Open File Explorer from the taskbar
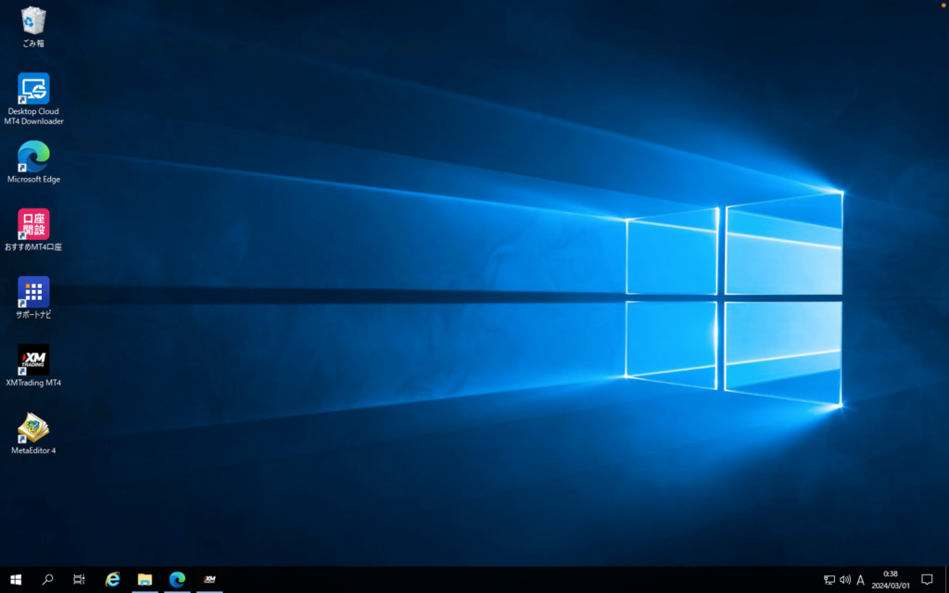Screen dimensions: 949x593 [x=145, y=580]
